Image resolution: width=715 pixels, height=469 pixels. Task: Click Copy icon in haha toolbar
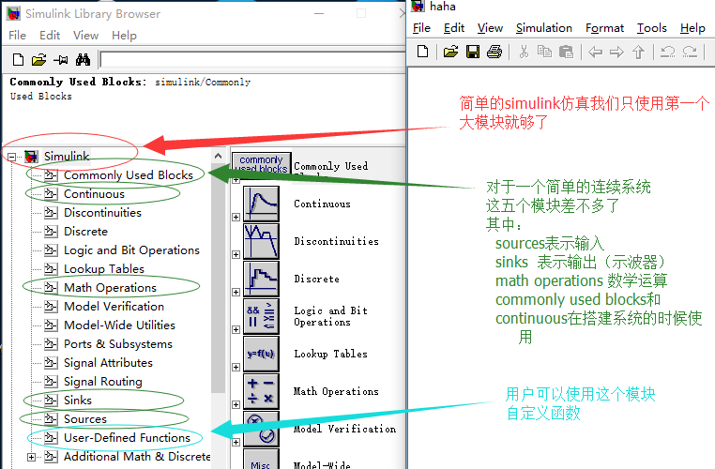tap(544, 52)
